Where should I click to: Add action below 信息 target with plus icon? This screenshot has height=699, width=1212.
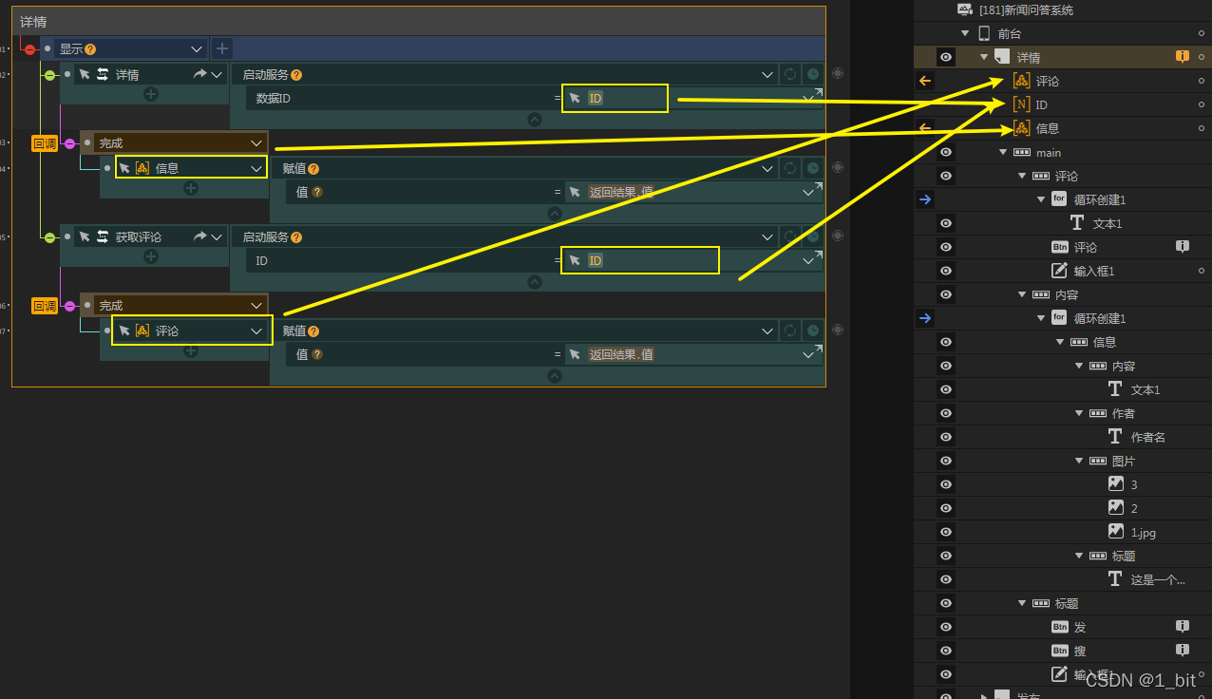pos(191,188)
